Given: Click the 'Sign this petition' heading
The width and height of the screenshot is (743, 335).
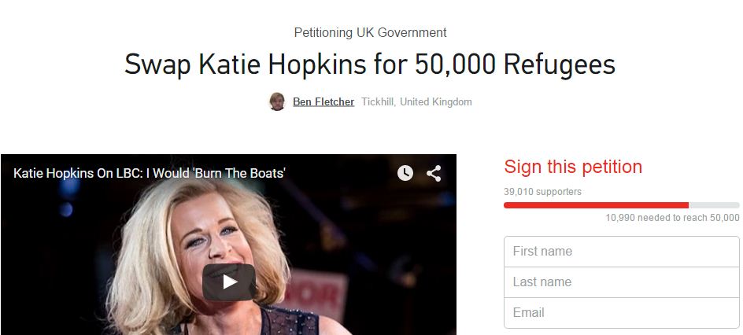Looking at the screenshot, I should tap(573, 167).
